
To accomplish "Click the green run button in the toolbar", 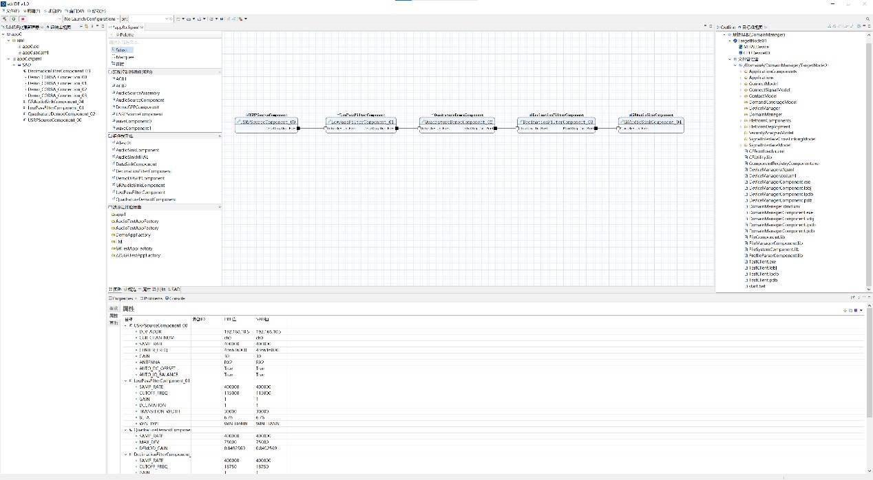I will 13,19.
